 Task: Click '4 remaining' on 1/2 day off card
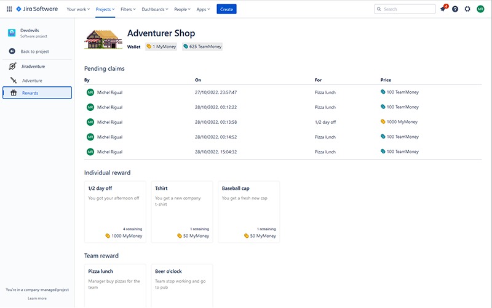coord(132,229)
